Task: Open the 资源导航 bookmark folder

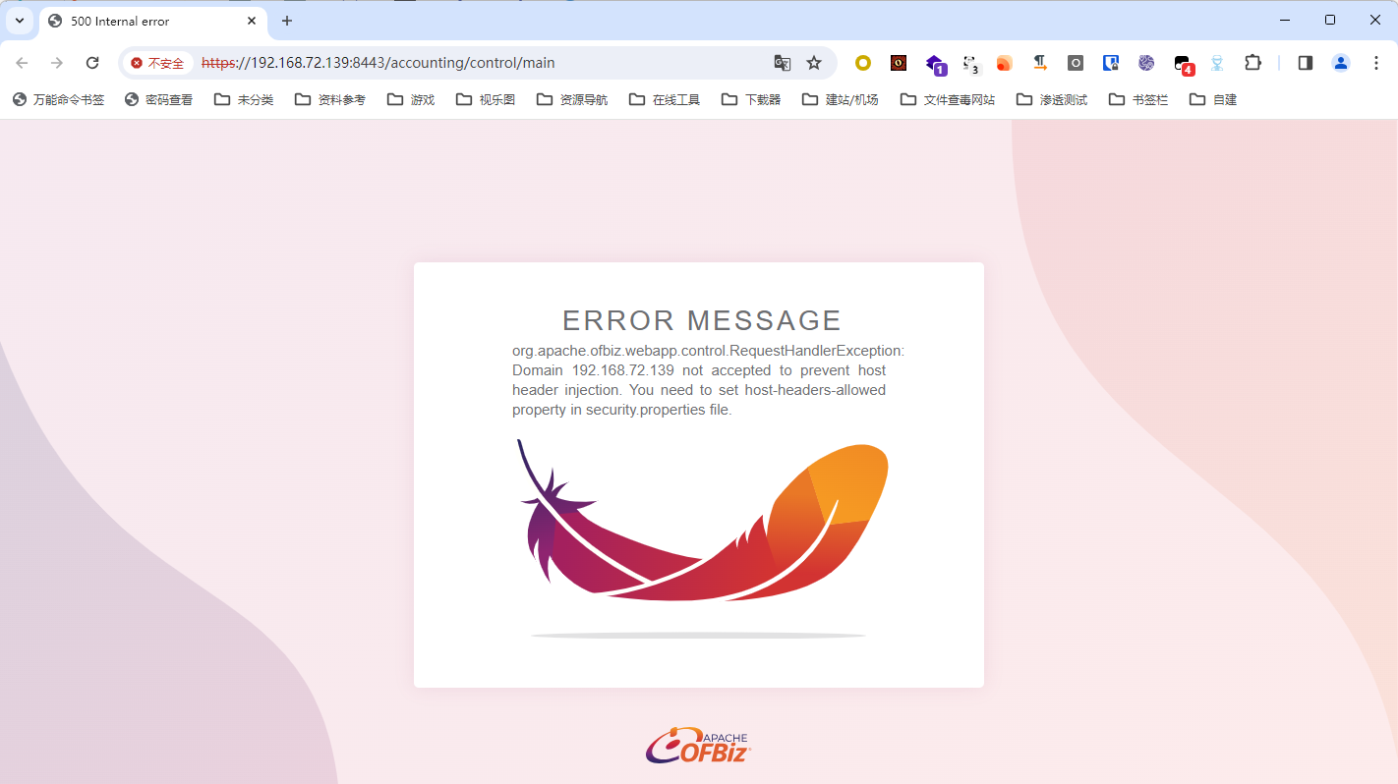Action: coord(572,99)
